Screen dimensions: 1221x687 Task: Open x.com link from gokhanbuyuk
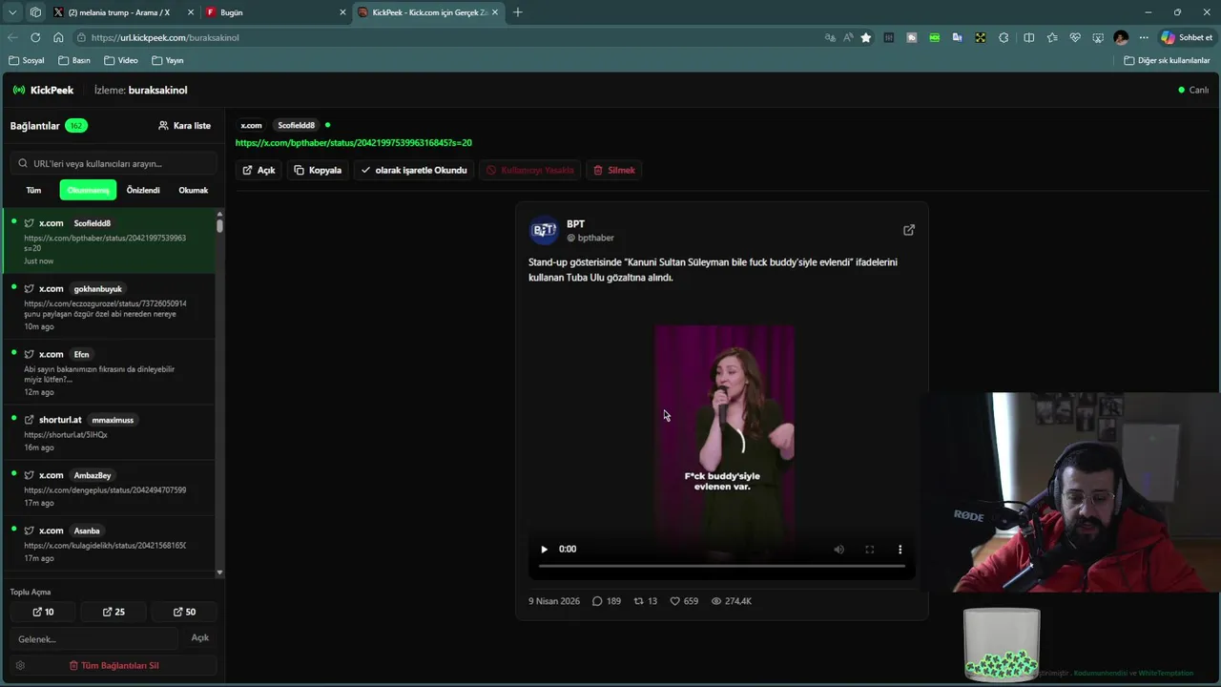point(109,306)
